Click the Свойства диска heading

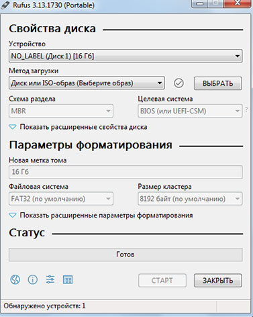(x=52, y=29)
